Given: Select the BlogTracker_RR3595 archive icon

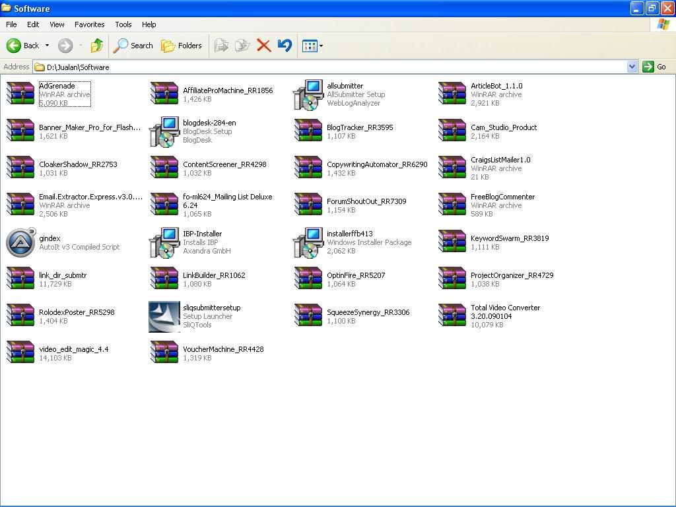Looking at the screenshot, I should point(308,131).
